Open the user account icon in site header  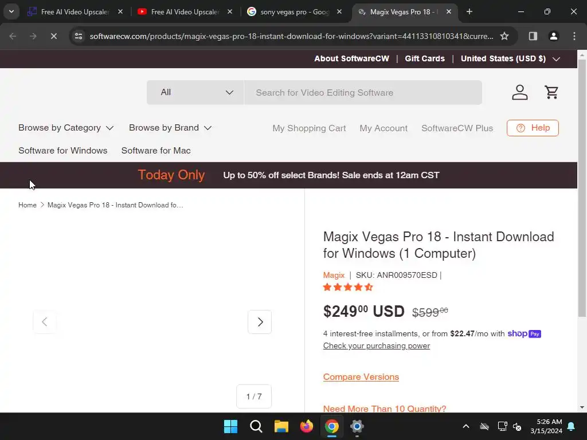pyautogui.click(x=519, y=92)
